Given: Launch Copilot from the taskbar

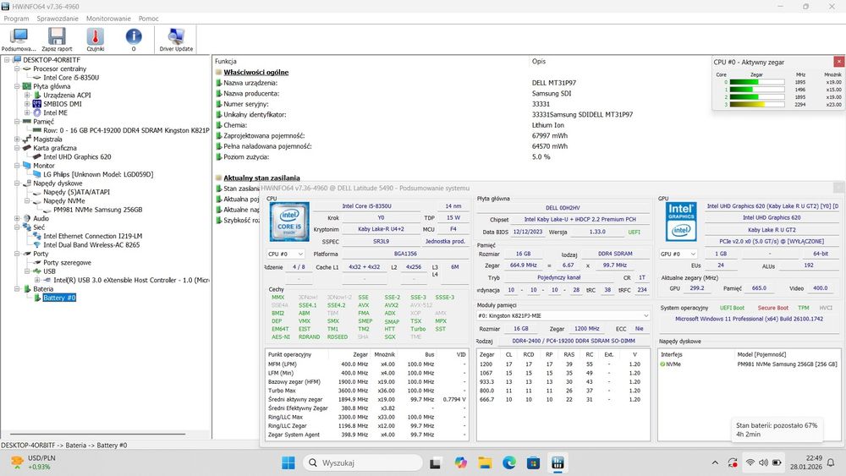Looking at the screenshot, I should 460,462.
